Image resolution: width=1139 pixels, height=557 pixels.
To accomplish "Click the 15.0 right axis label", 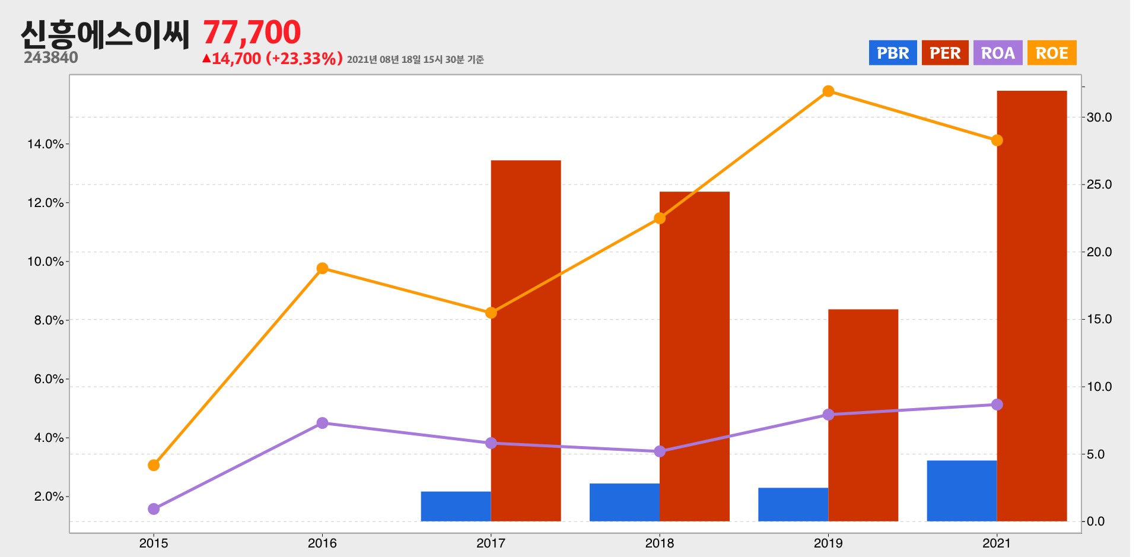I will [1099, 319].
